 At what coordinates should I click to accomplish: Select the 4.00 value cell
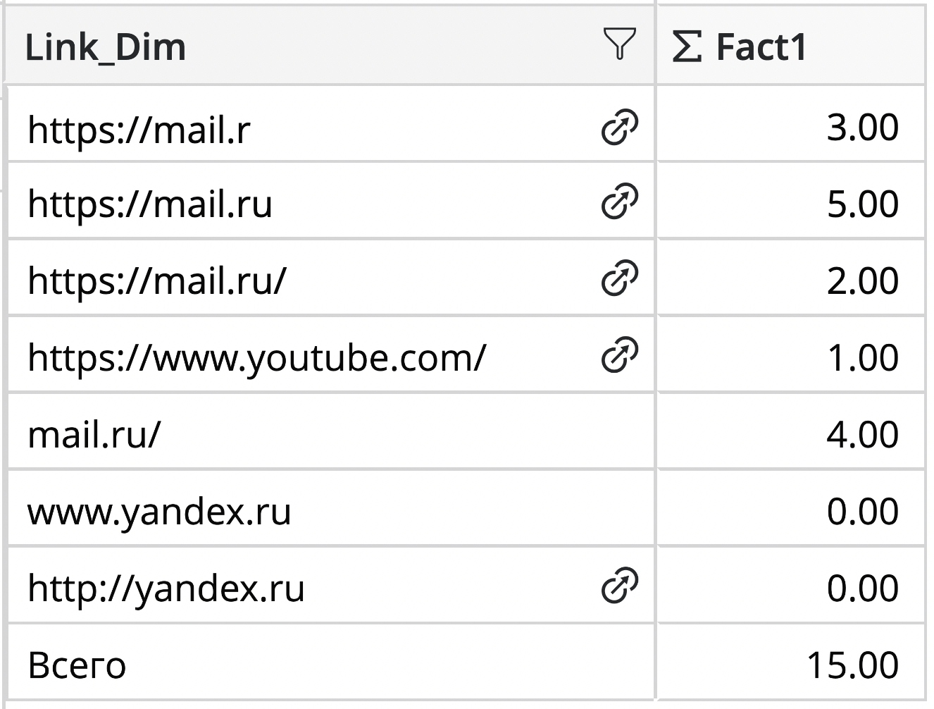point(862,435)
